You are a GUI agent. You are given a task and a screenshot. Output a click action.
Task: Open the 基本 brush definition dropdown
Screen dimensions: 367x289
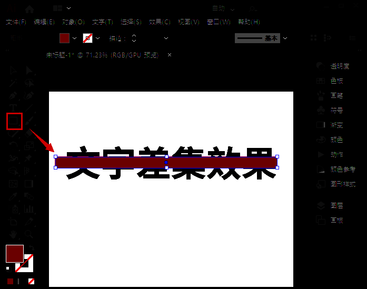click(x=285, y=38)
